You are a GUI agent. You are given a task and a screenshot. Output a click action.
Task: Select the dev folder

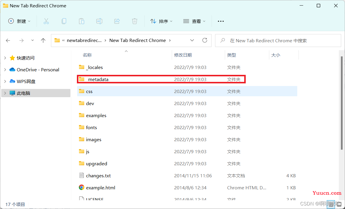187,104
